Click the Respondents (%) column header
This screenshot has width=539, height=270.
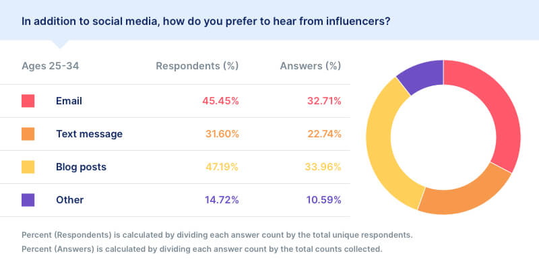197,66
